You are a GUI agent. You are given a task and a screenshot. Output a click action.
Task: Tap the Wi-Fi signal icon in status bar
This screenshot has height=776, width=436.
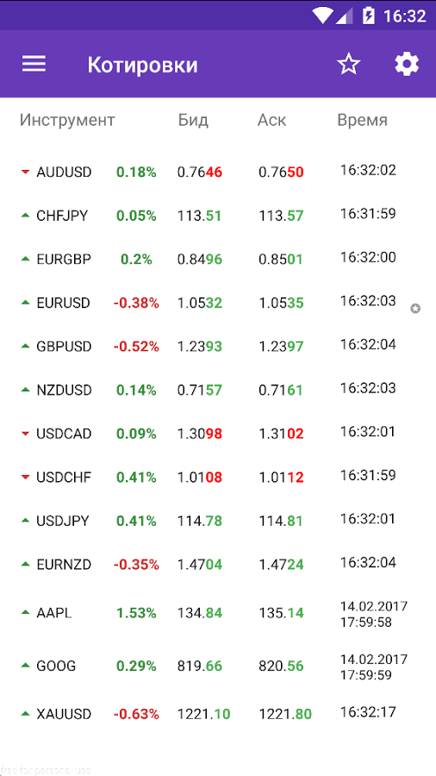coord(322,16)
